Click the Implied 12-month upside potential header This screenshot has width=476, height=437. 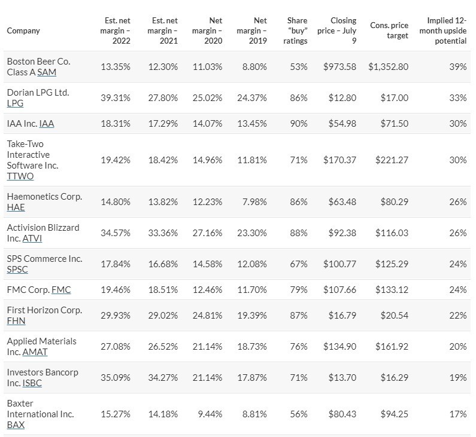(443, 30)
